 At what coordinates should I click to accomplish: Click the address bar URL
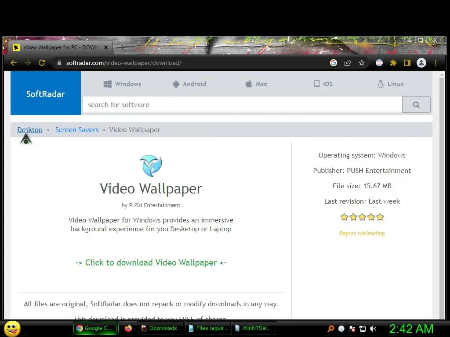point(123,63)
